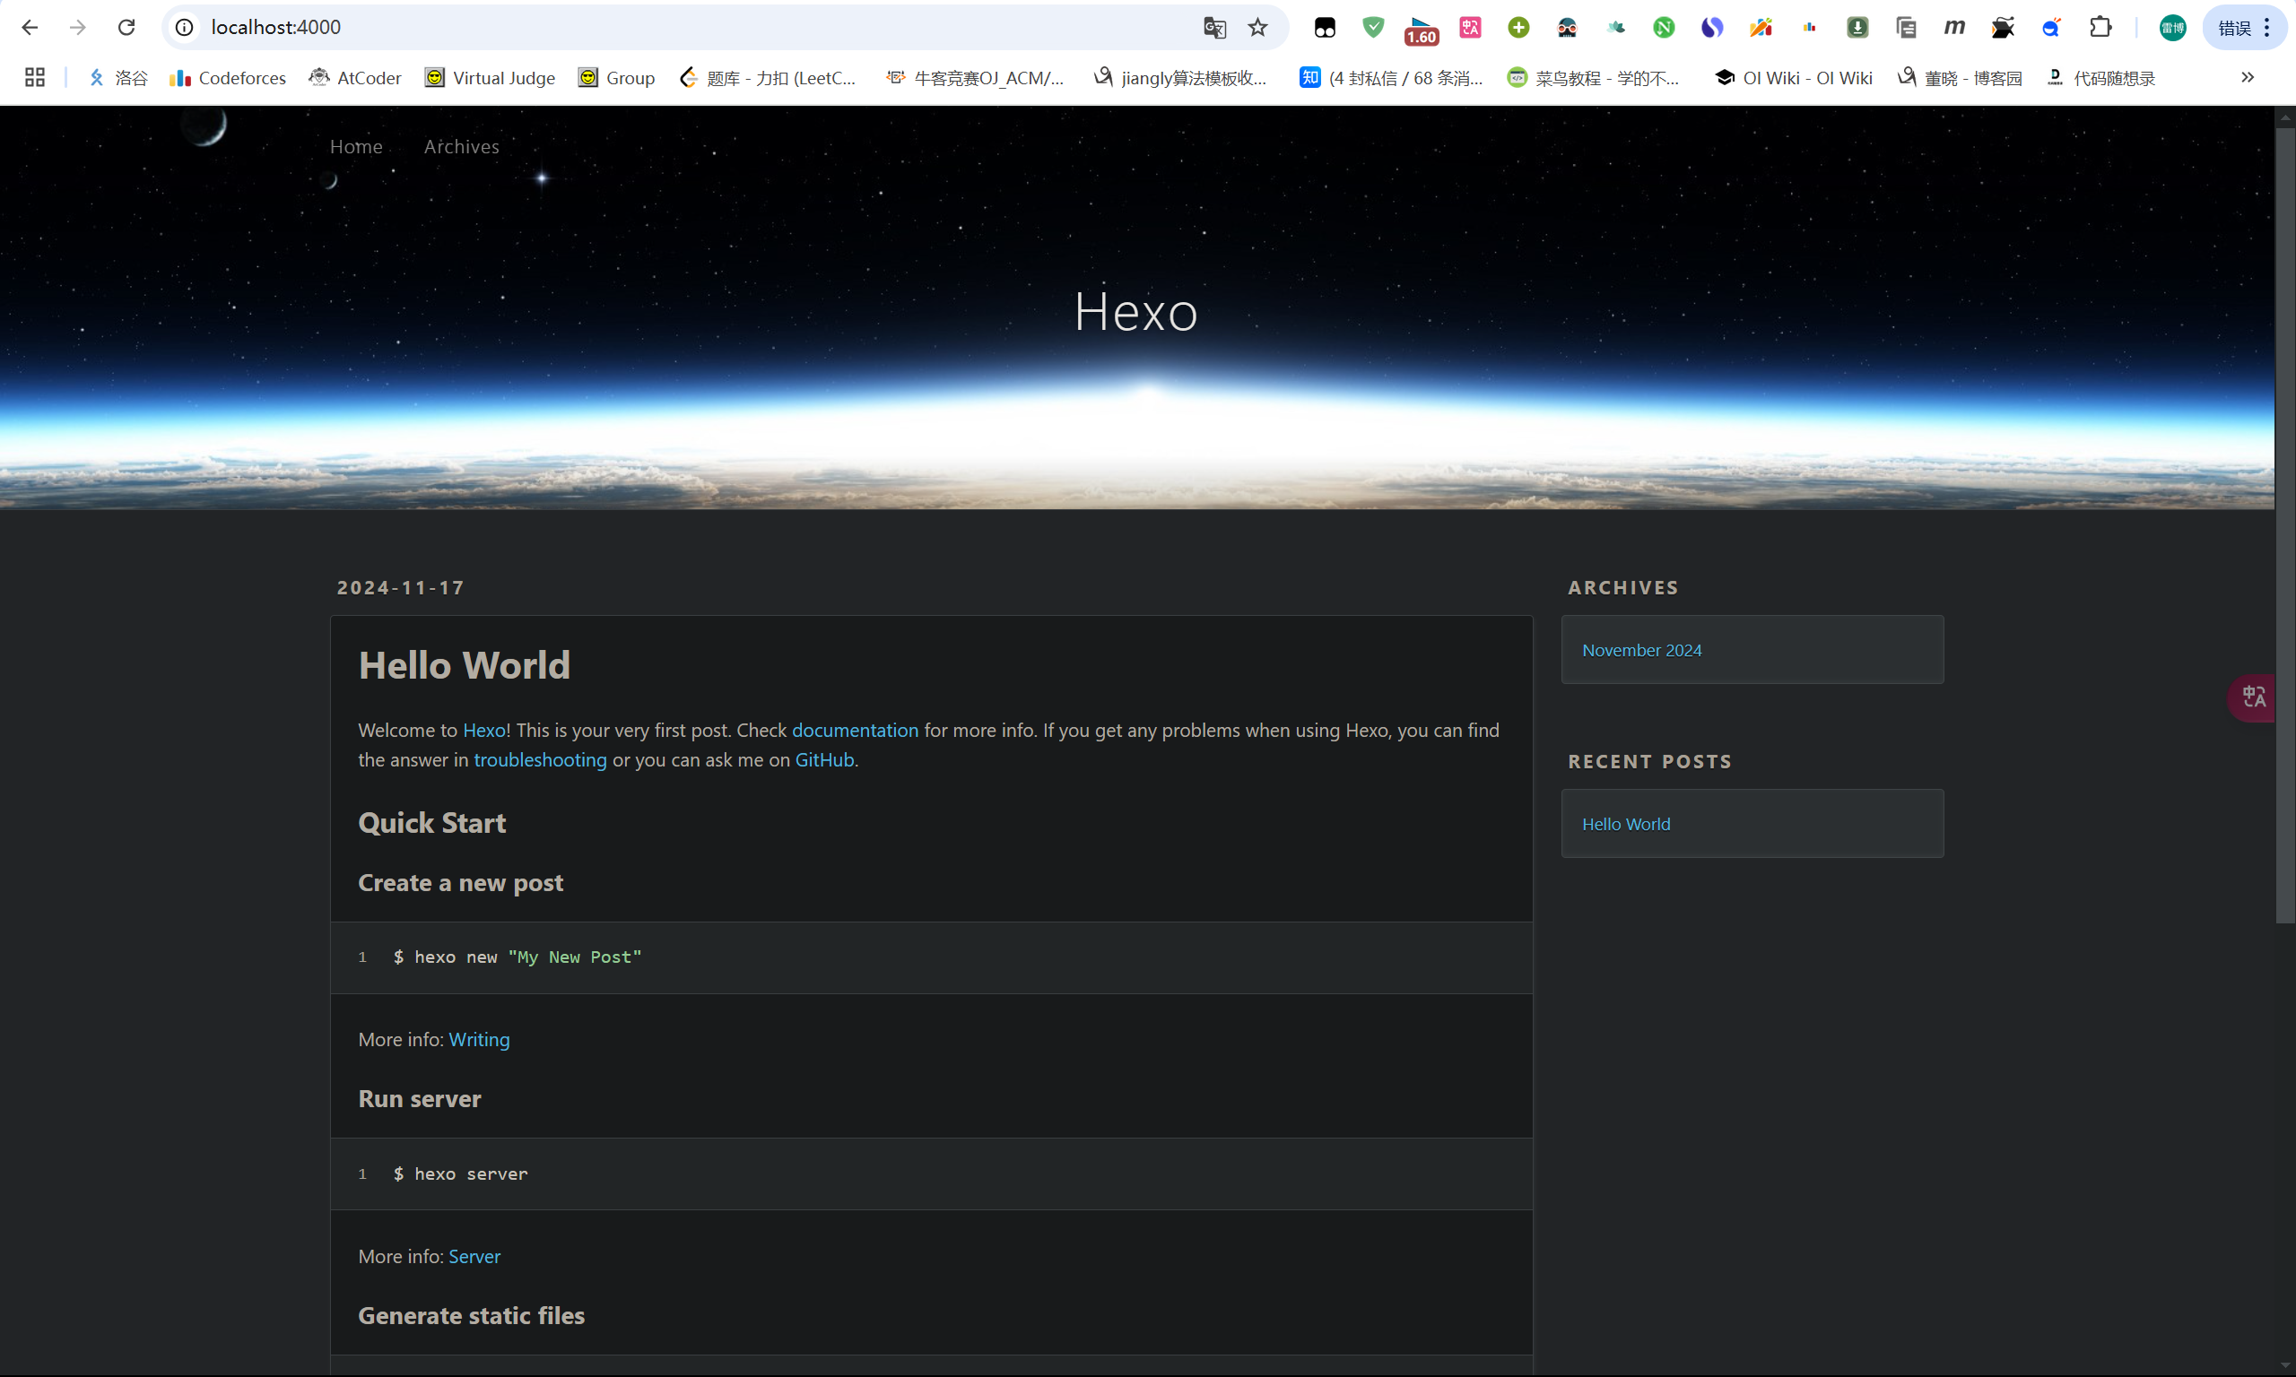This screenshot has height=1377, width=2296.
Task: Bookmark this page with the star icon
Action: click(1257, 28)
